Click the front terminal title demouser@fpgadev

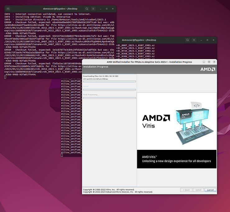(60, 9)
